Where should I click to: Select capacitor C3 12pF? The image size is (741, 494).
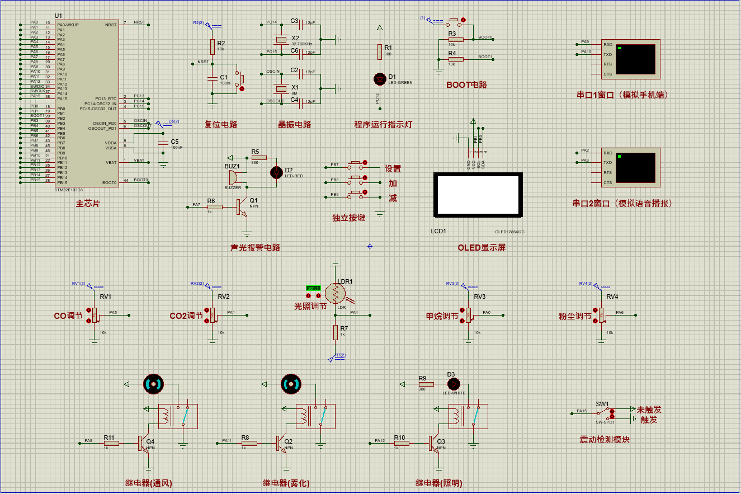302,24
